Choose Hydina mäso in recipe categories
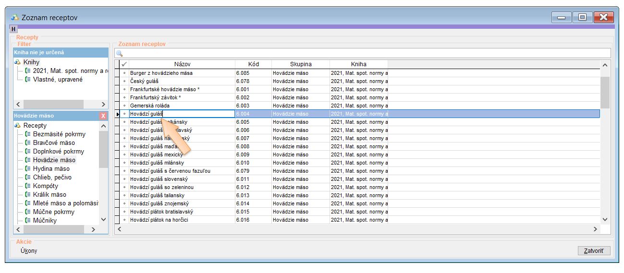Viewport: 624px width, 273px height. click(x=51, y=169)
